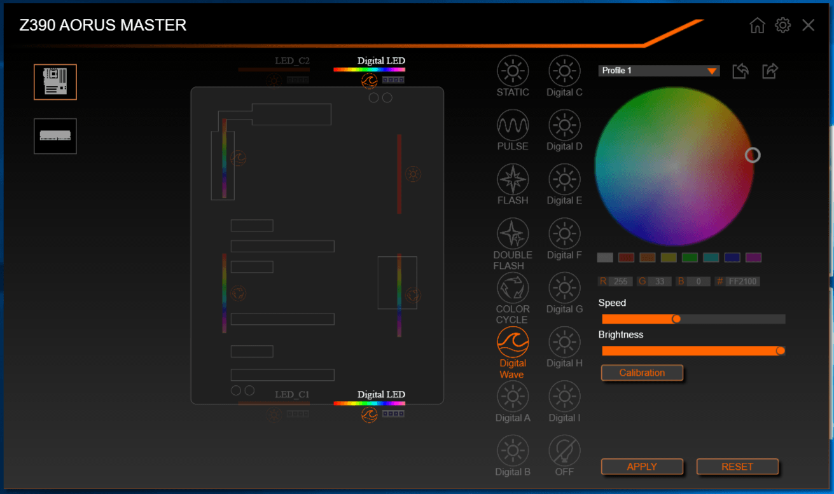Select the memory module device thumbnail
The height and width of the screenshot is (494, 834).
point(55,136)
